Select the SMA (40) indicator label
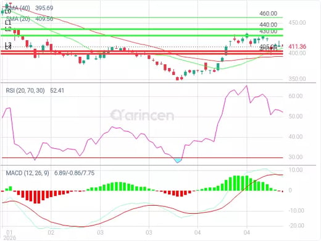The image size is (321, 241). (x=18, y=8)
